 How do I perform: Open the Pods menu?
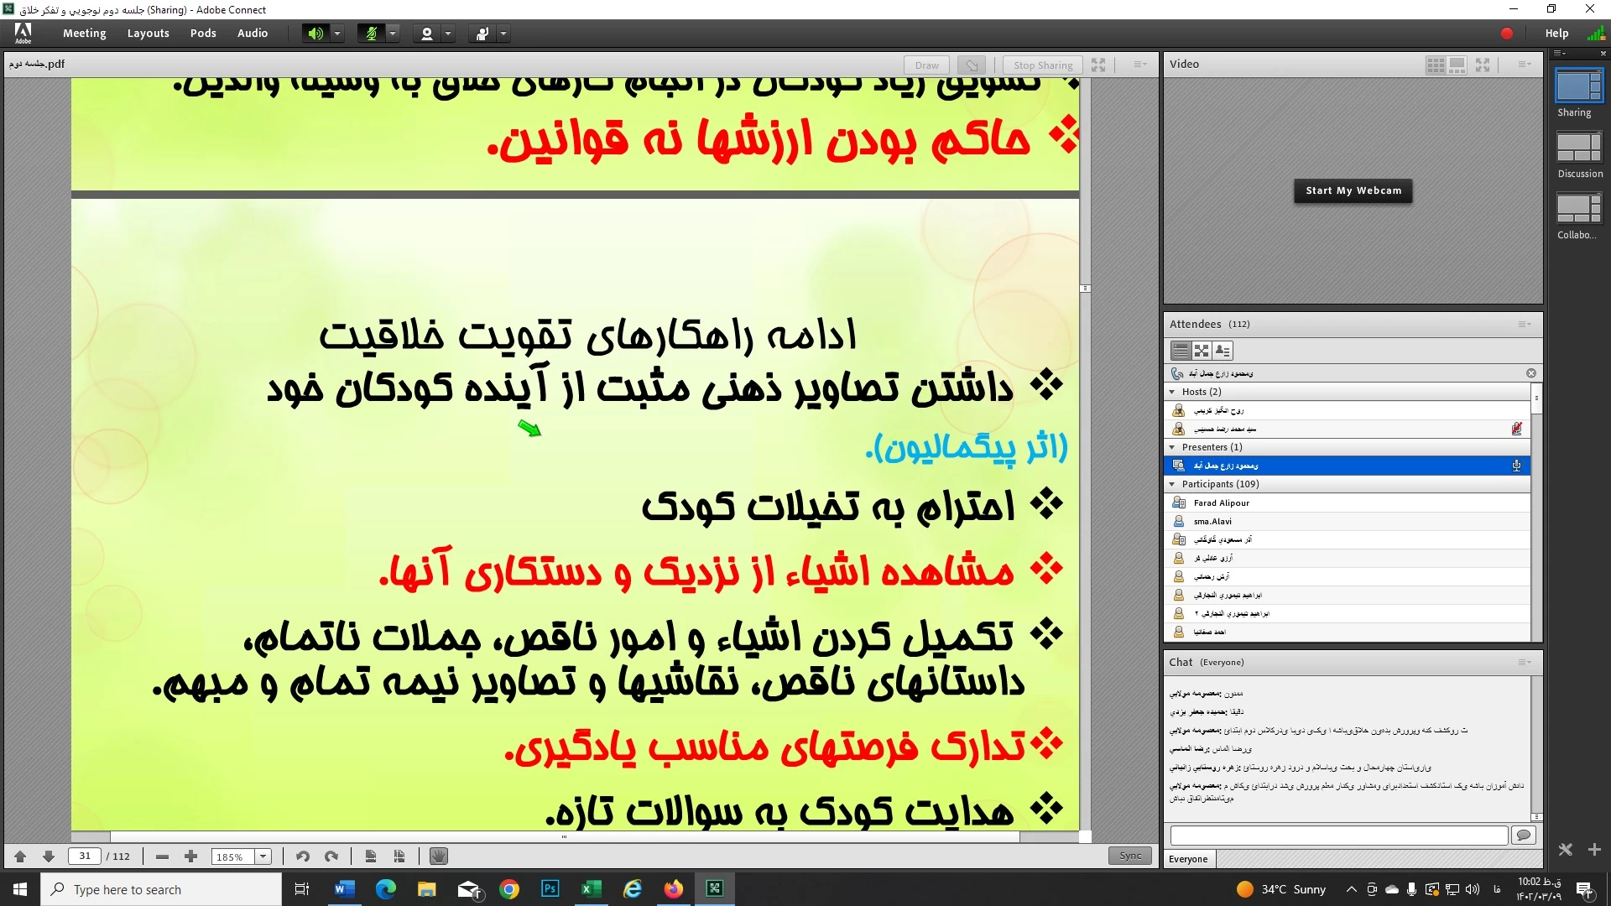click(203, 34)
